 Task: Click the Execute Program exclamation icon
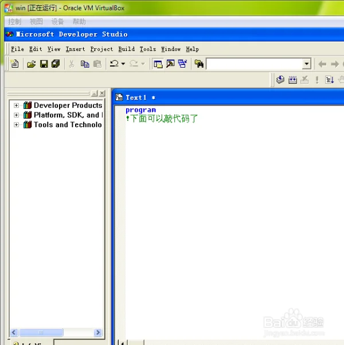(x=317, y=80)
